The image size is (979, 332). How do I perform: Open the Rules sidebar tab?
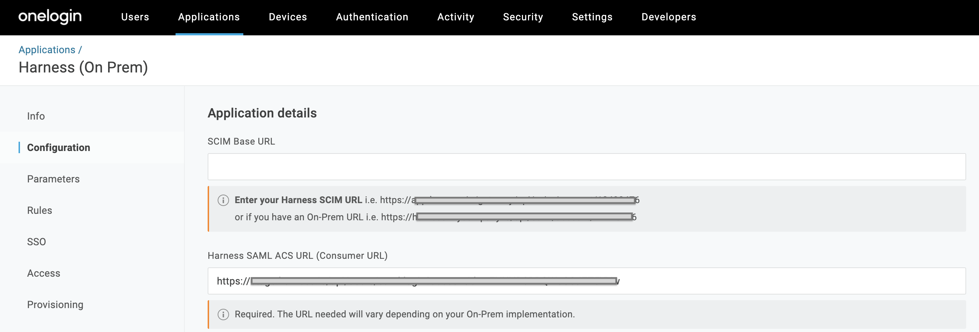pyautogui.click(x=40, y=210)
